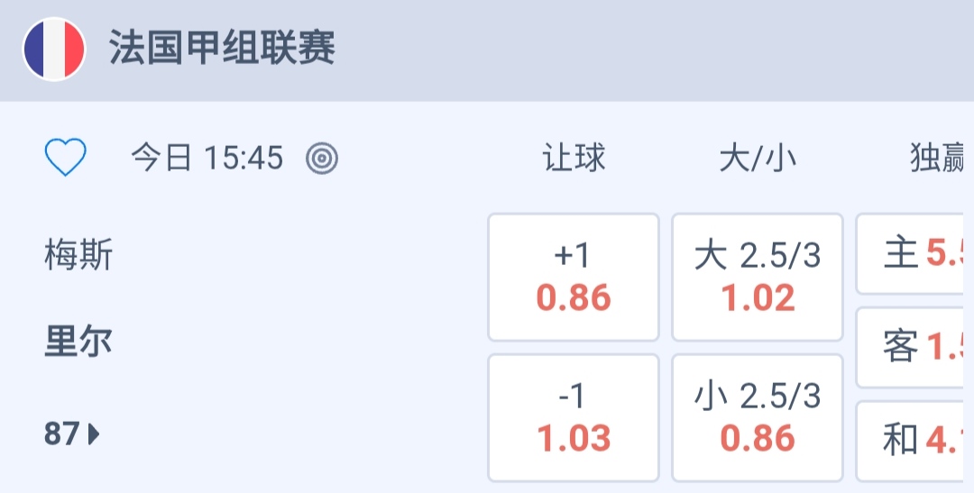Bet on 小 2.5/3 at 0.86
Viewport: 974px width, 493px height.
pos(758,418)
